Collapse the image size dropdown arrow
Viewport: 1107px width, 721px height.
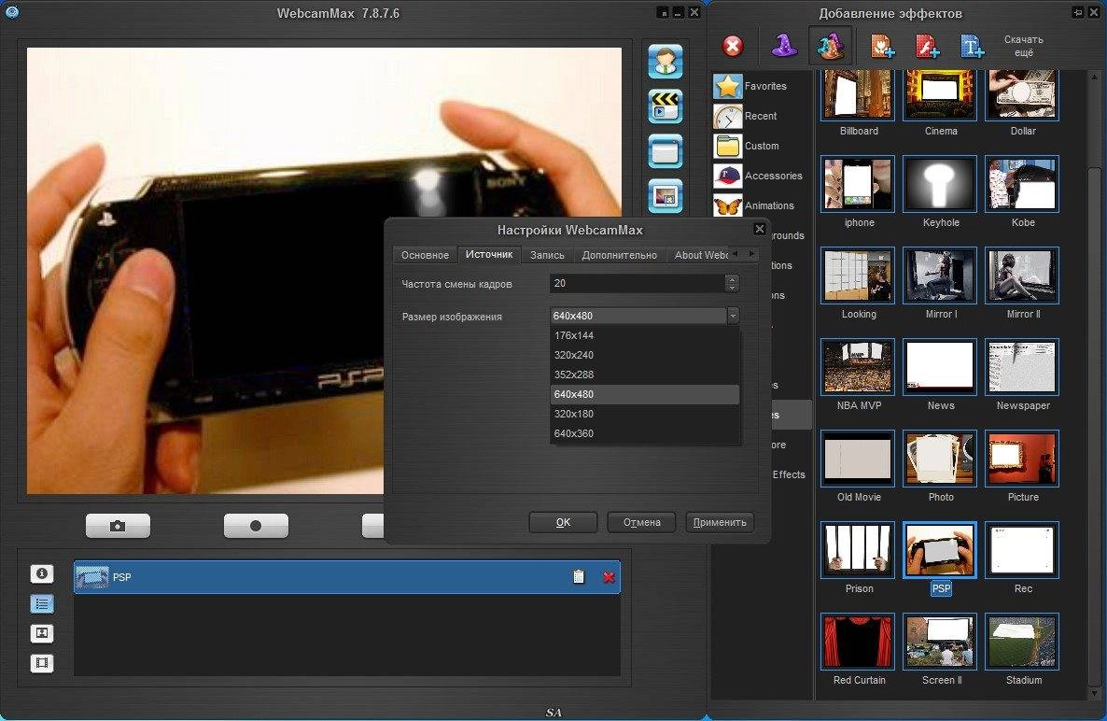pyautogui.click(x=733, y=316)
